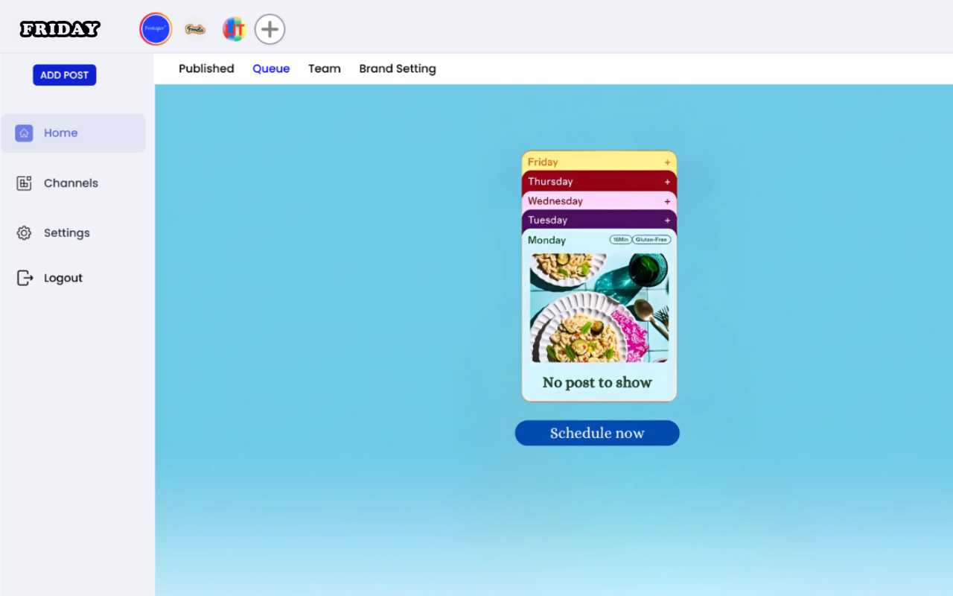Screen dimensions: 953x596
Task: Open the Published tab
Action: pos(206,69)
